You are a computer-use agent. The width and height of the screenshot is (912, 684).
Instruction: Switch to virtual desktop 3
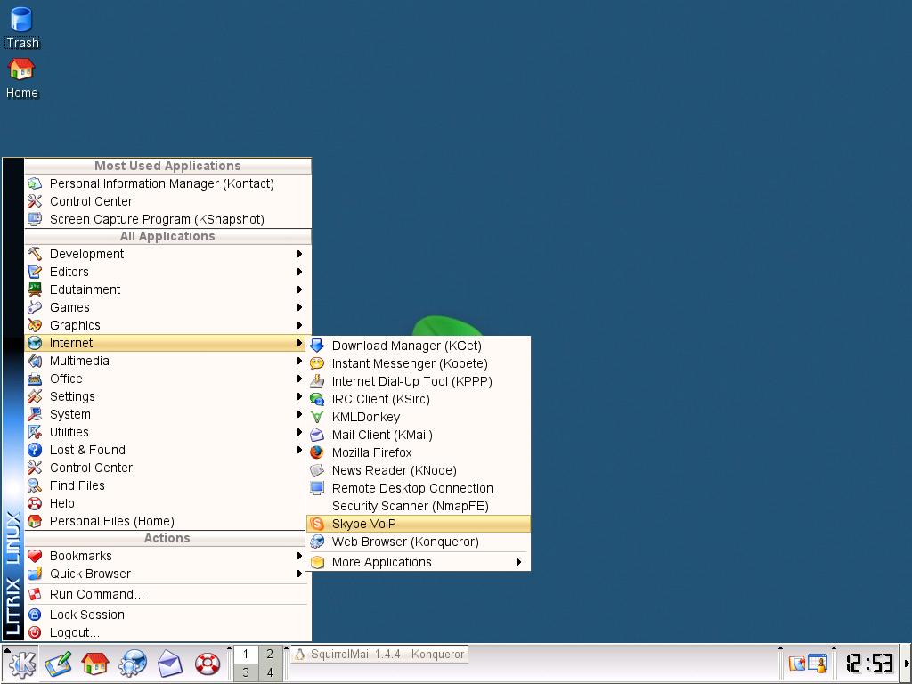tap(246, 672)
